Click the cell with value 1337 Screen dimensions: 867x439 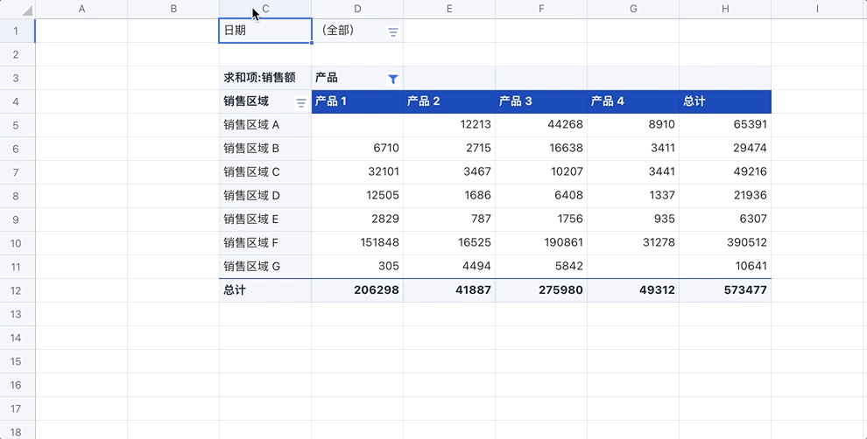tap(633, 196)
